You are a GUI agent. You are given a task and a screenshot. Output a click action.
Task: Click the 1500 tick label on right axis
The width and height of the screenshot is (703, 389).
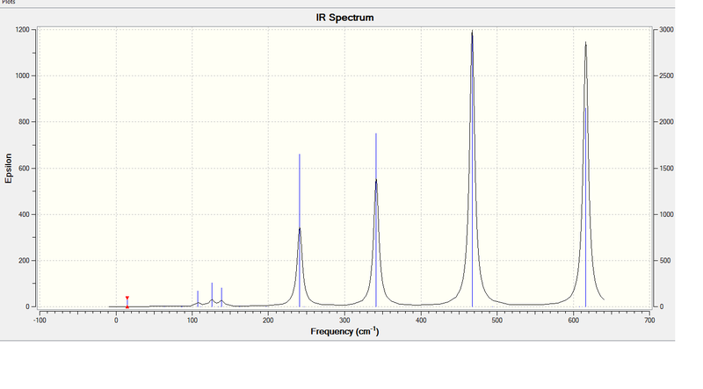tap(666, 169)
